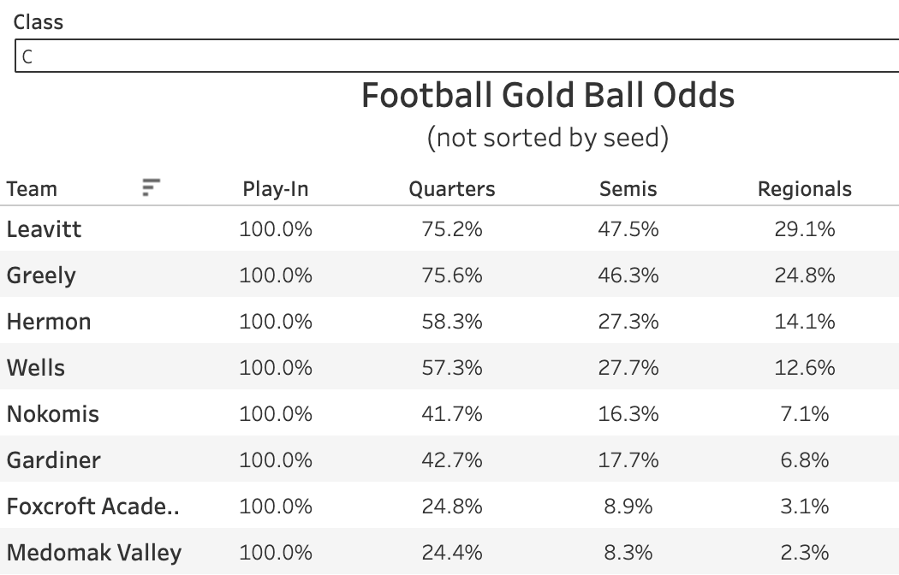Select Hermon's 27.3% Semis cell
The image size is (899, 575).
628,322
